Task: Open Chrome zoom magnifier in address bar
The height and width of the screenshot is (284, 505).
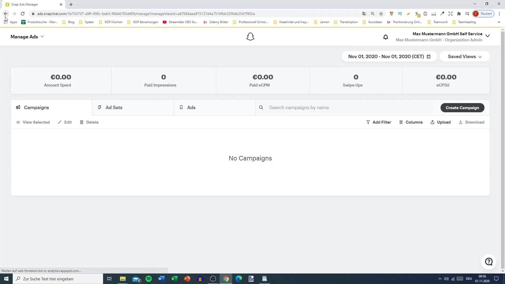Action: coord(373,14)
